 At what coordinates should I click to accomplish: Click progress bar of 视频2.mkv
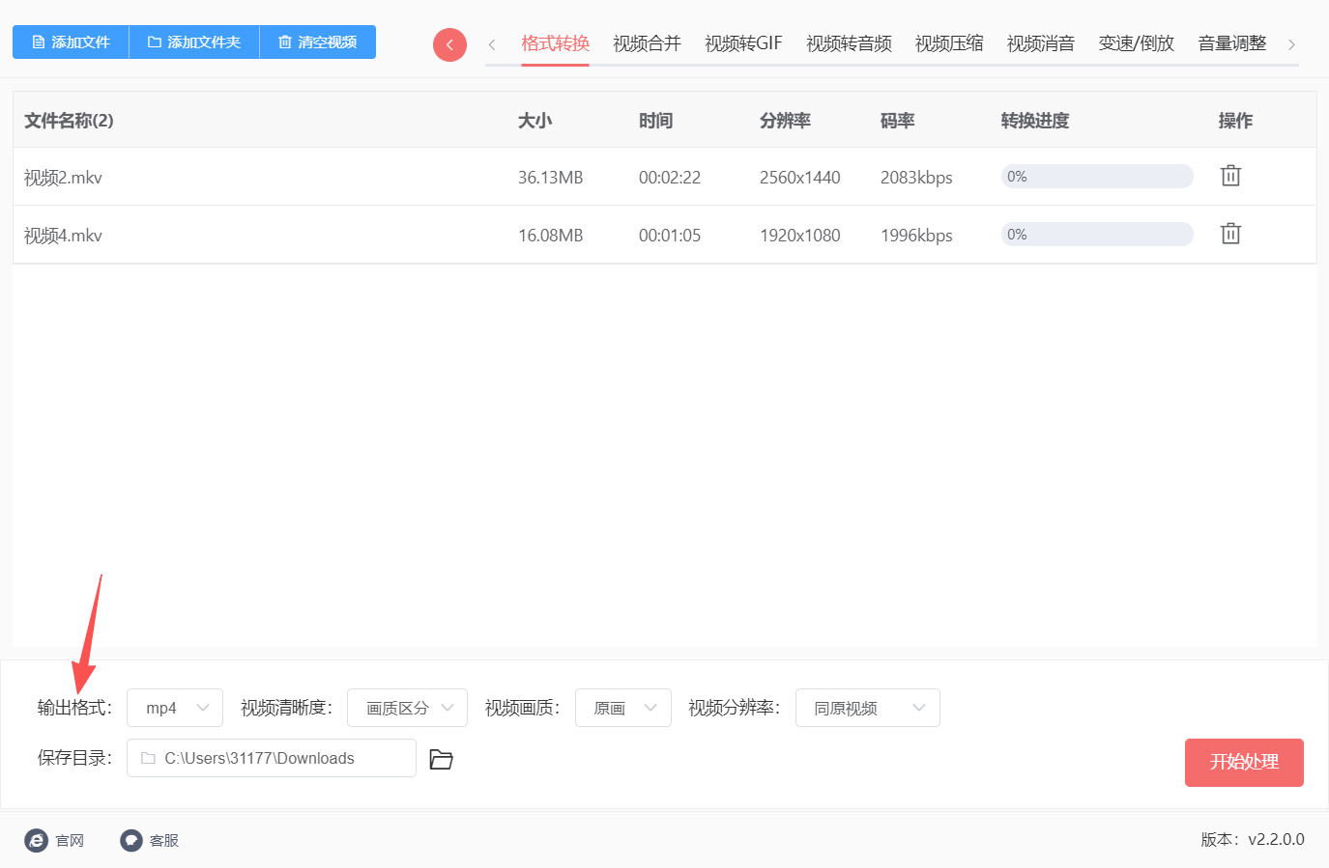[x=1097, y=176]
